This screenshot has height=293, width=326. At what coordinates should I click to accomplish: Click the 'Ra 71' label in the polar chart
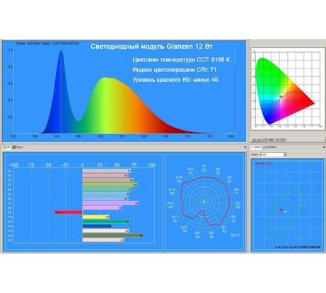[x=235, y=235]
